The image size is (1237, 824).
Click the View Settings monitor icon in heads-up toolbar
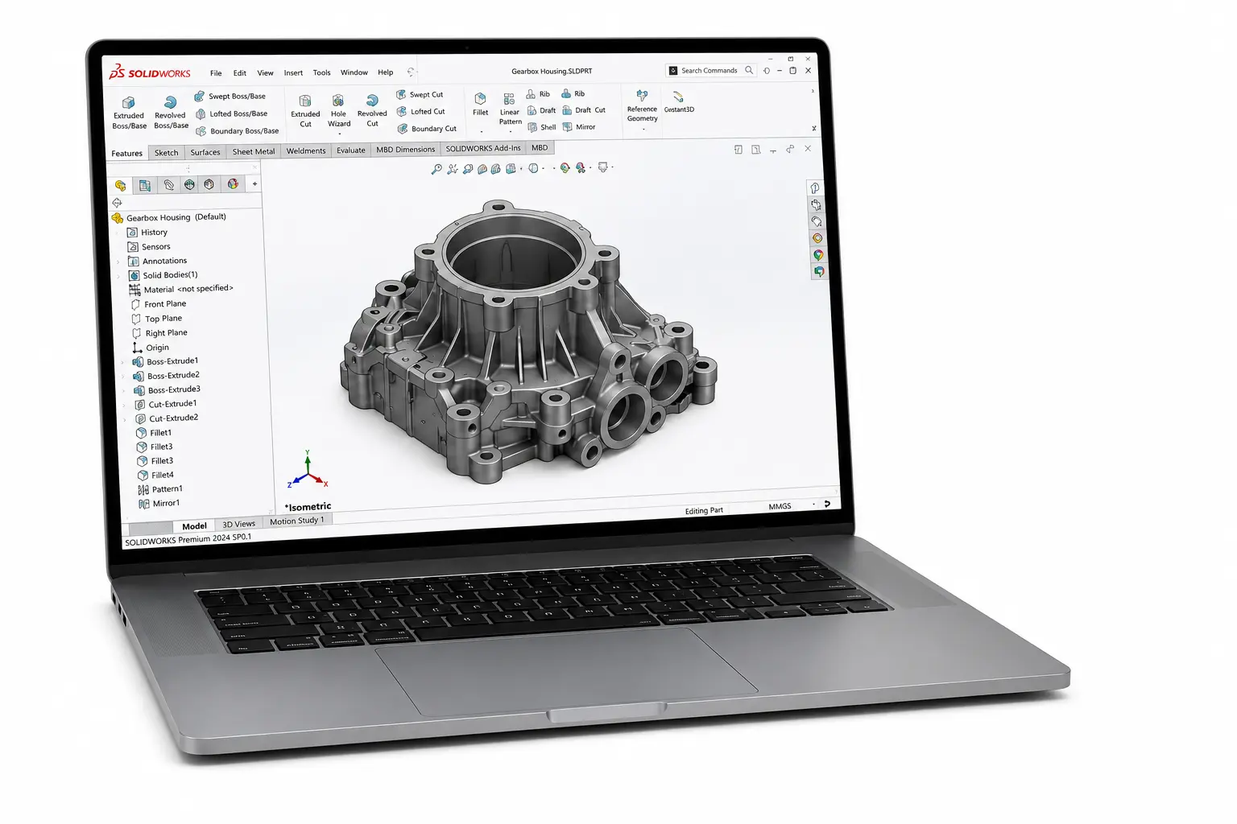[602, 167]
